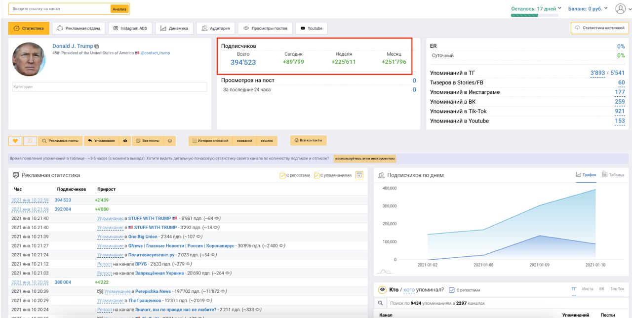Open the user profile avatar icon
This screenshot has width=632, height=318.
pyautogui.click(x=621, y=8)
